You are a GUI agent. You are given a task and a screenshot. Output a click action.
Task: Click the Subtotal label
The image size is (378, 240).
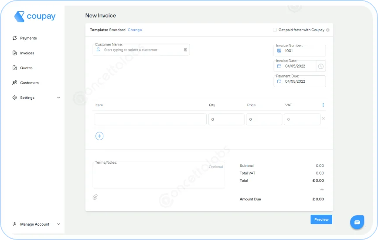pos(247,166)
